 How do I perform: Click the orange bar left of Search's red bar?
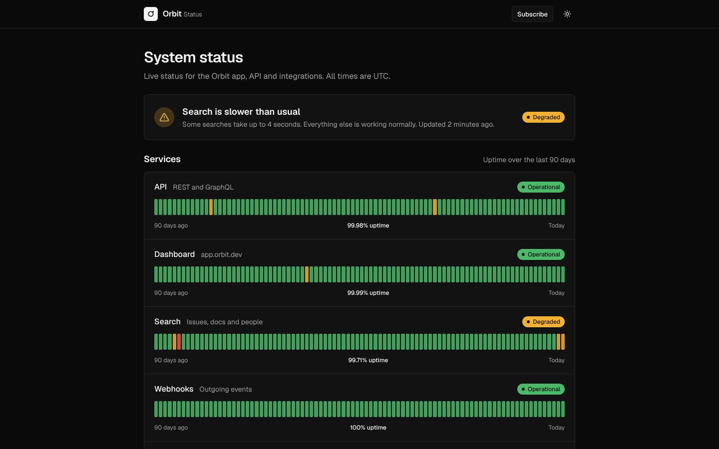pos(175,342)
